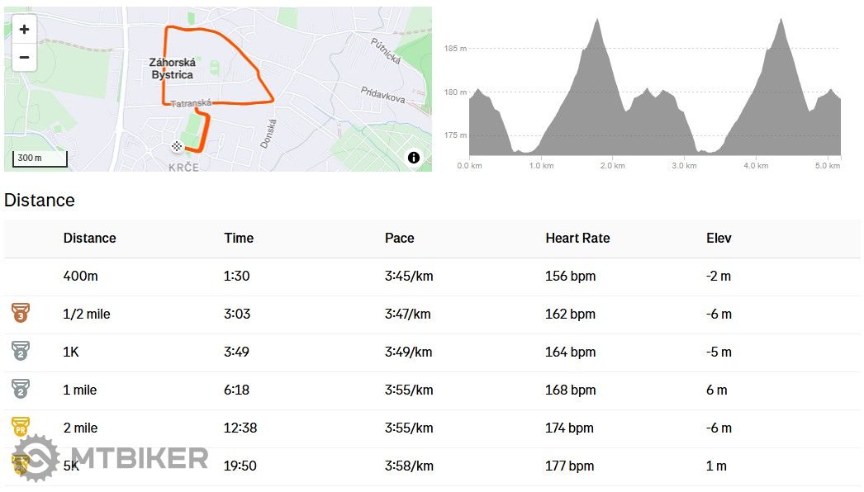The height and width of the screenshot is (492, 864).
Task: Click the gold PR badge beside 2 mile
Action: (x=21, y=427)
